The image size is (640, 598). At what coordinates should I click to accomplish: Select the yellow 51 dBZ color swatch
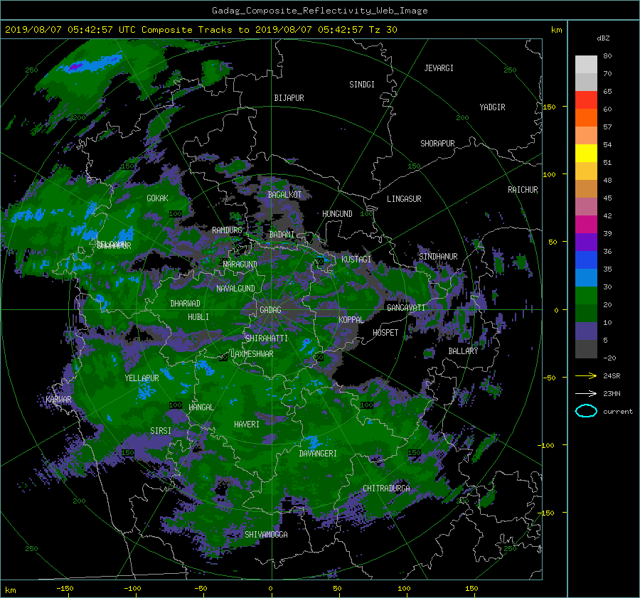click(586, 154)
